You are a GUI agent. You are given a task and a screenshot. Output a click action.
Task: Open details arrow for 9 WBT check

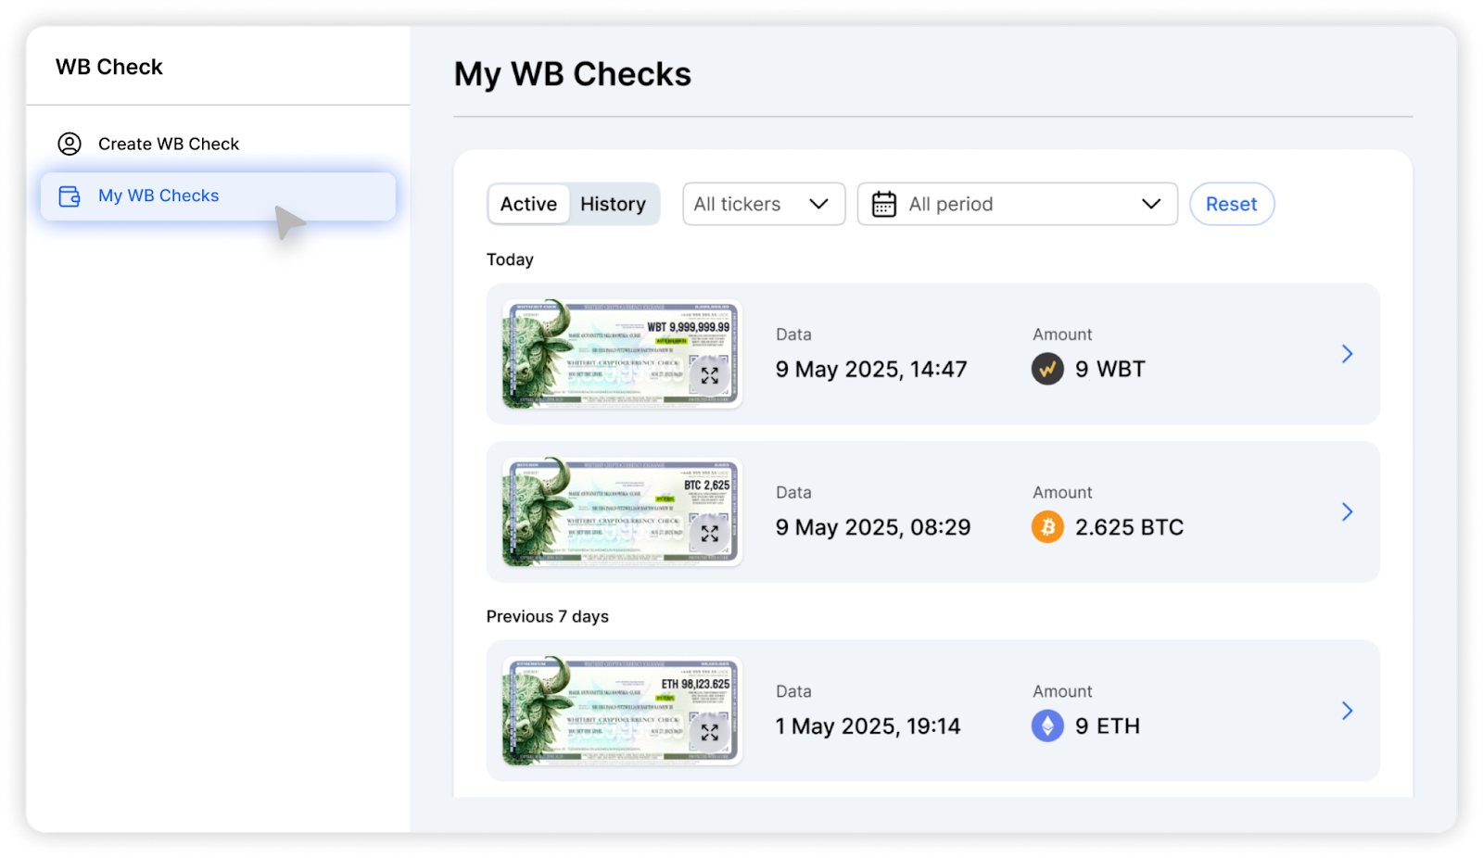[1347, 354]
